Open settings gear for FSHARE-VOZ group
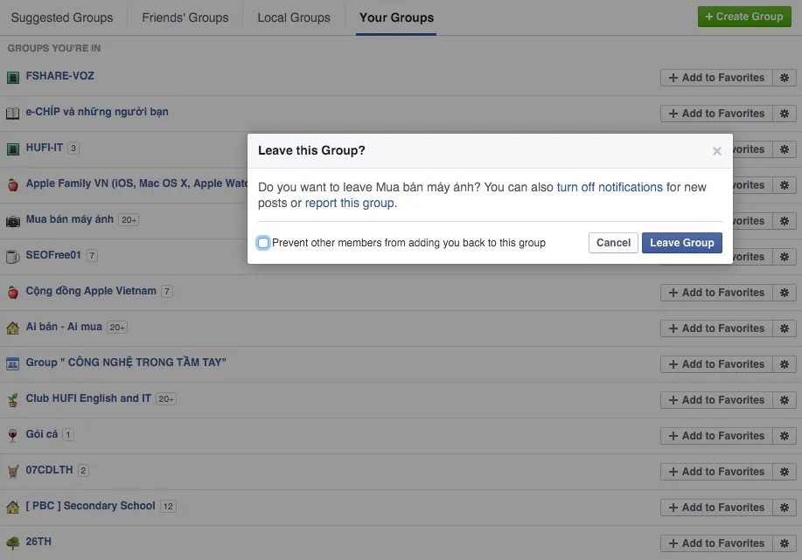This screenshot has width=802, height=560. [x=785, y=77]
